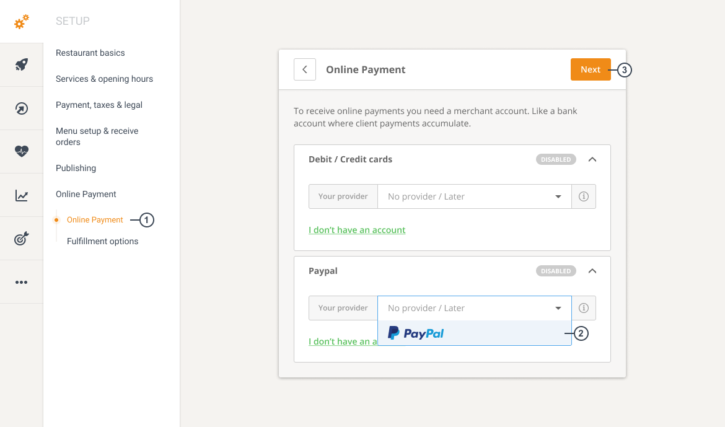Viewport: 725px width, 427px height.
Task: Click the back arrow beside Online Payment
Action: coord(304,69)
